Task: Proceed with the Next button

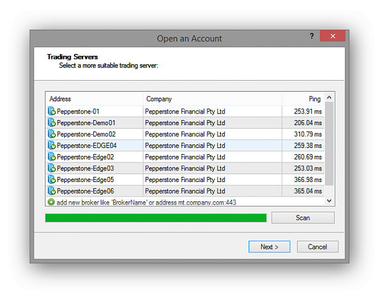Action: pos(269,247)
